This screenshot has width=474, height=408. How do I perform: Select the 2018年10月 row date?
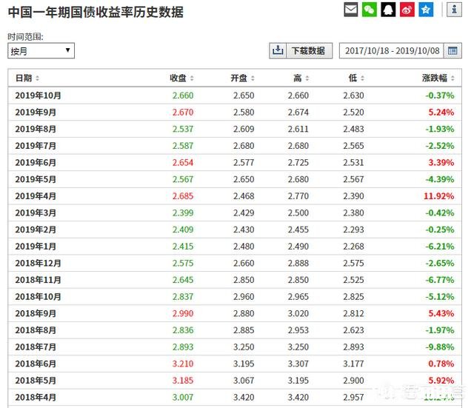click(38, 297)
